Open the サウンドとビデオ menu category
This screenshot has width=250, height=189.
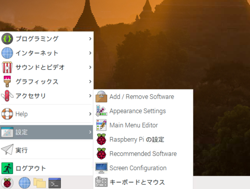click(x=47, y=67)
